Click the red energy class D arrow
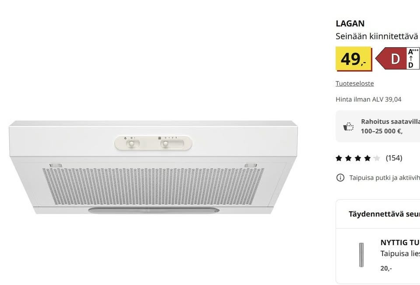Image resolution: width=420 pixels, height=285 pixels. (x=391, y=59)
